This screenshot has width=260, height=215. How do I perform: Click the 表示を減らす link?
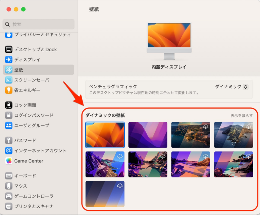[241, 115]
